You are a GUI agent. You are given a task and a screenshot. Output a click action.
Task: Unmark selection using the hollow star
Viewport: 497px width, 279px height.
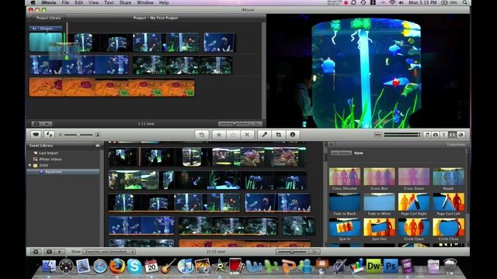tap(233, 135)
